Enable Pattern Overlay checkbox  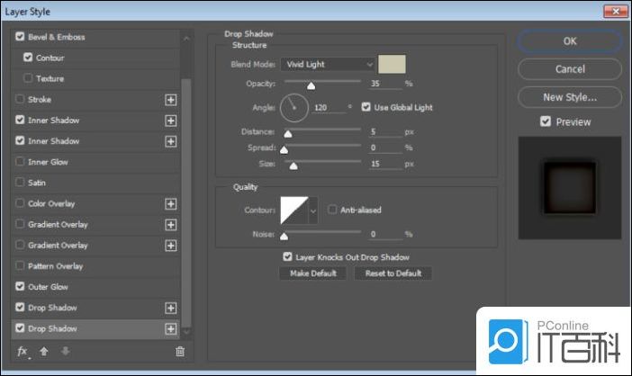tap(20, 265)
